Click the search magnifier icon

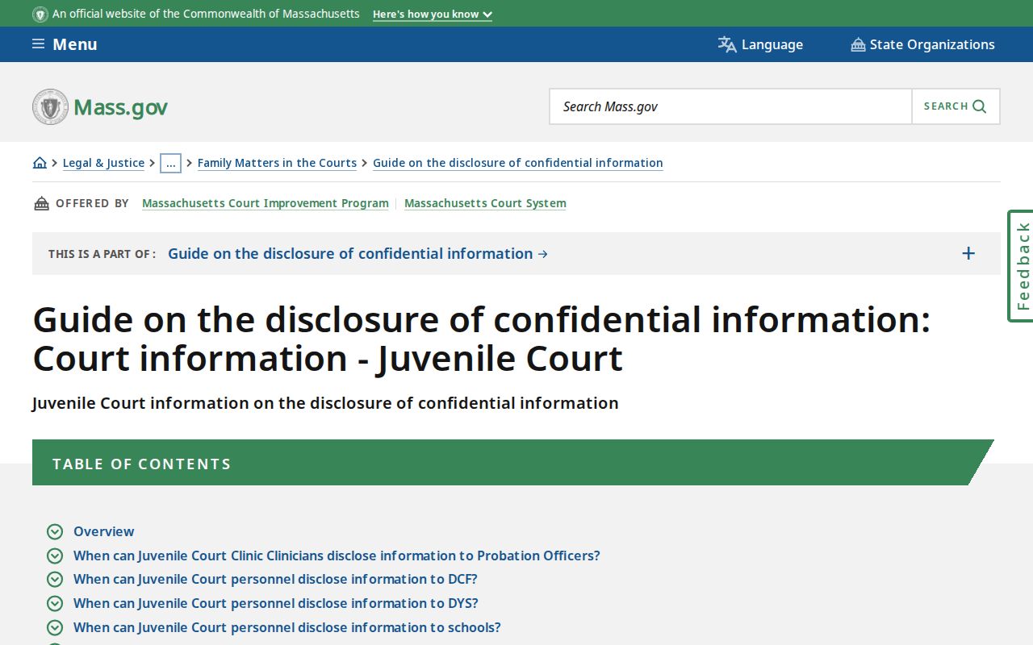980,106
